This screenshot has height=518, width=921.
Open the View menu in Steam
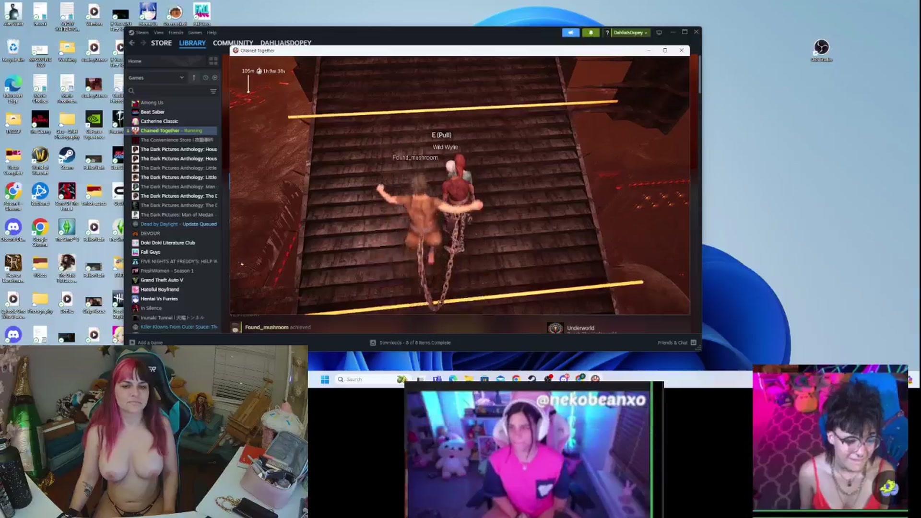point(159,33)
